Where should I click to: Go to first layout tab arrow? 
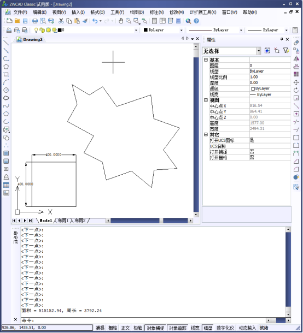(14, 221)
